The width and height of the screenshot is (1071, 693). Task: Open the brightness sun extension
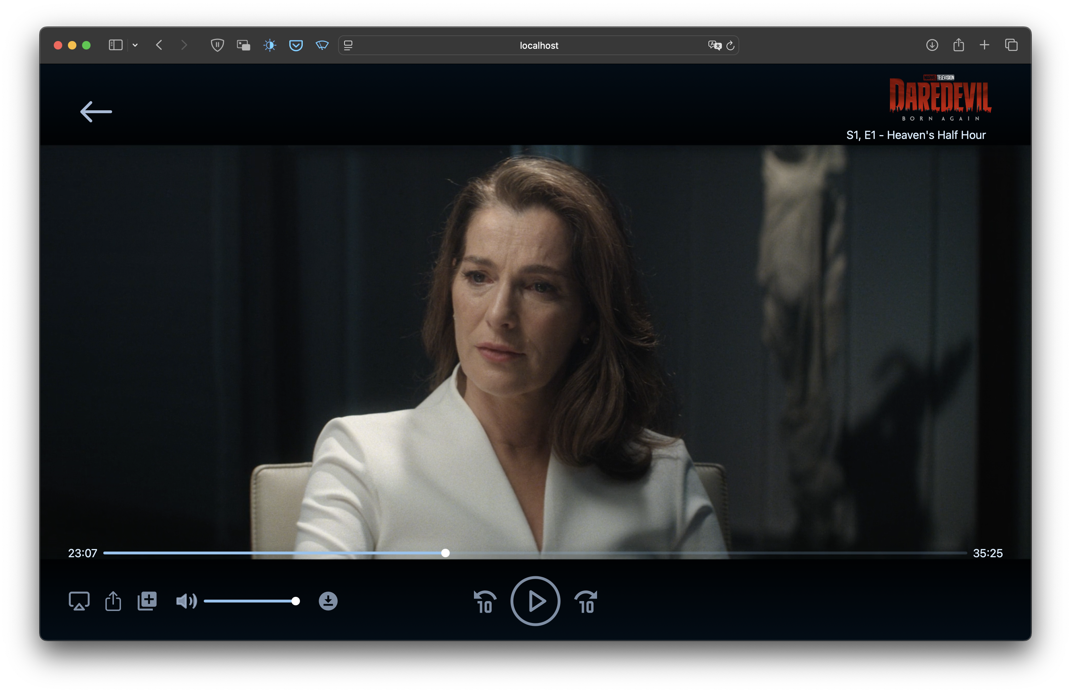(270, 45)
